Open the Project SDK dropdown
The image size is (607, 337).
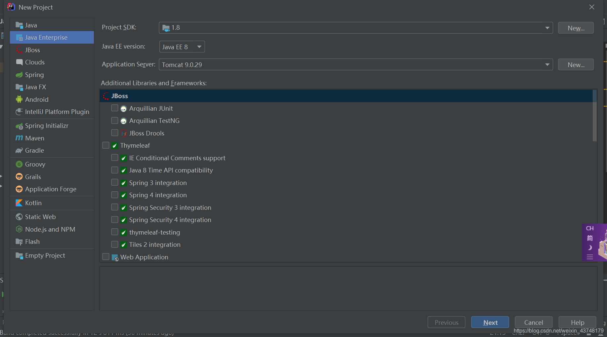click(x=356, y=28)
